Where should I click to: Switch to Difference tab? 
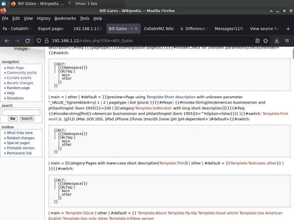[194, 29]
